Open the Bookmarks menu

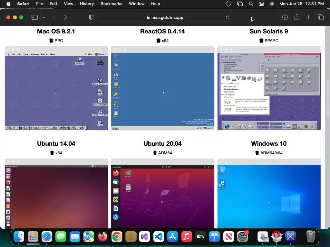click(x=111, y=4)
